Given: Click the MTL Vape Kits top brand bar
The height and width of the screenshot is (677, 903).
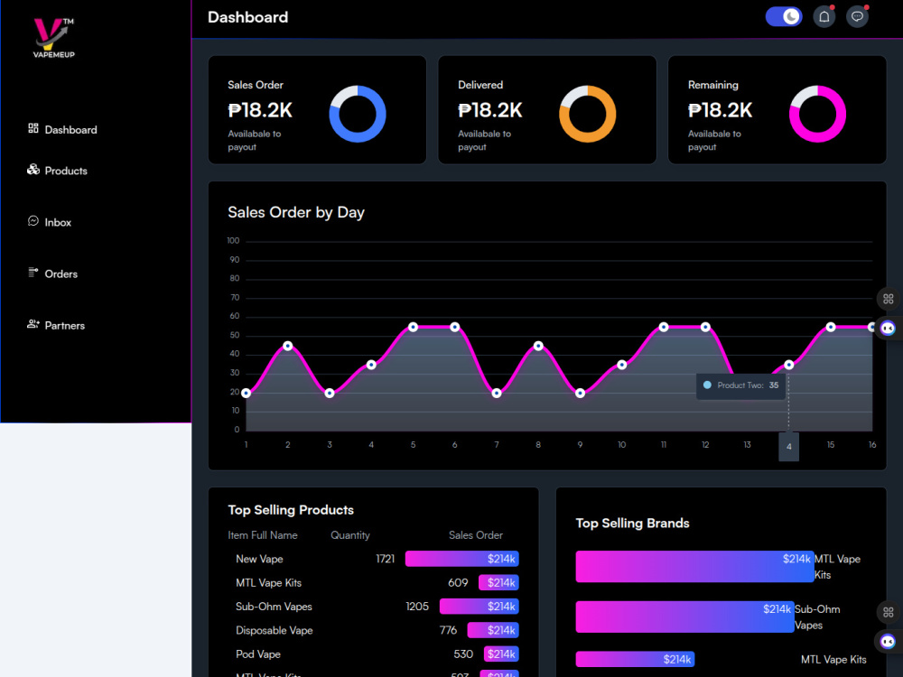Looking at the screenshot, I should (695, 567).
